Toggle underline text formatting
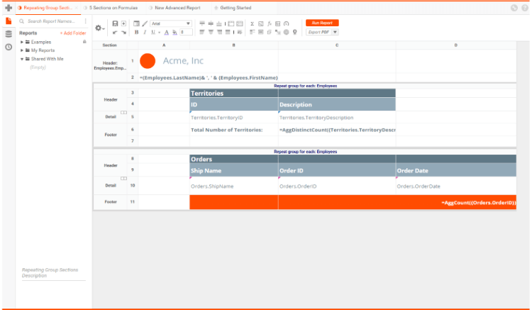This screenshot has width=532, height=310. click(x=152, y=32)
